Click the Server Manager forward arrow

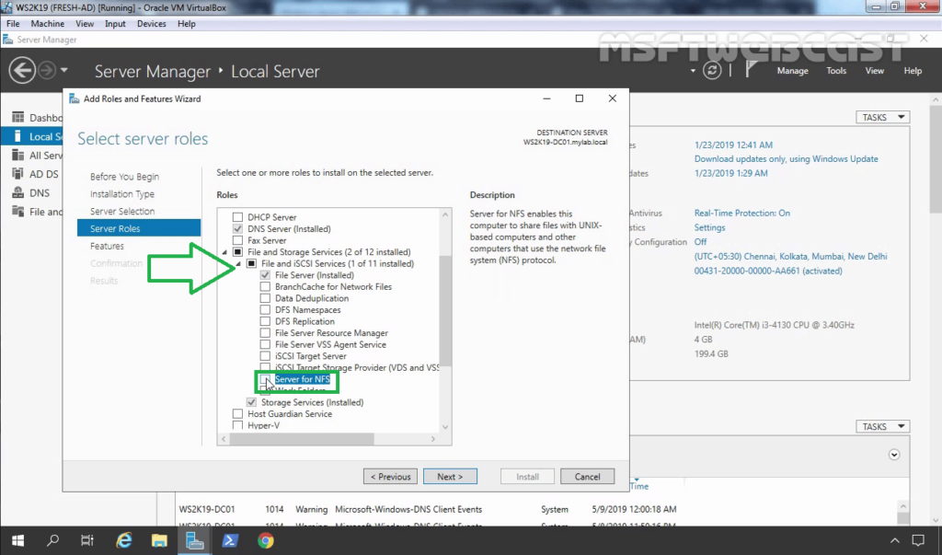pyautogui.click(x=47, y=70)
